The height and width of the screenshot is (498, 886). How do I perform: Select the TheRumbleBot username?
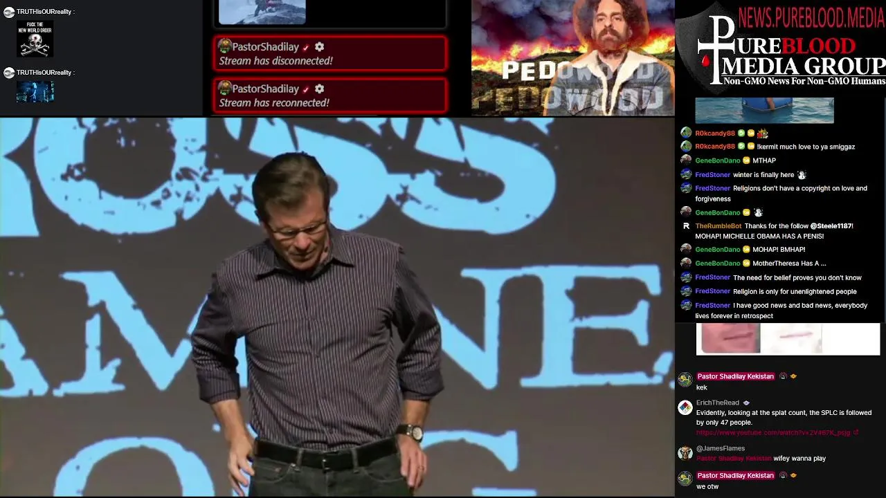[718, 226]
